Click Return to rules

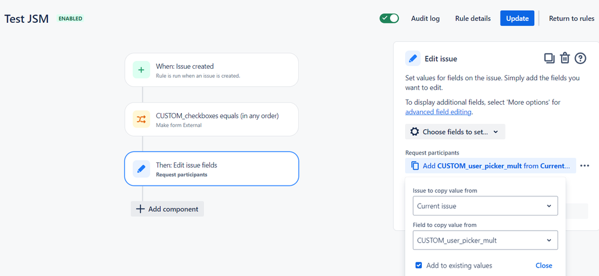coord(571,19)
